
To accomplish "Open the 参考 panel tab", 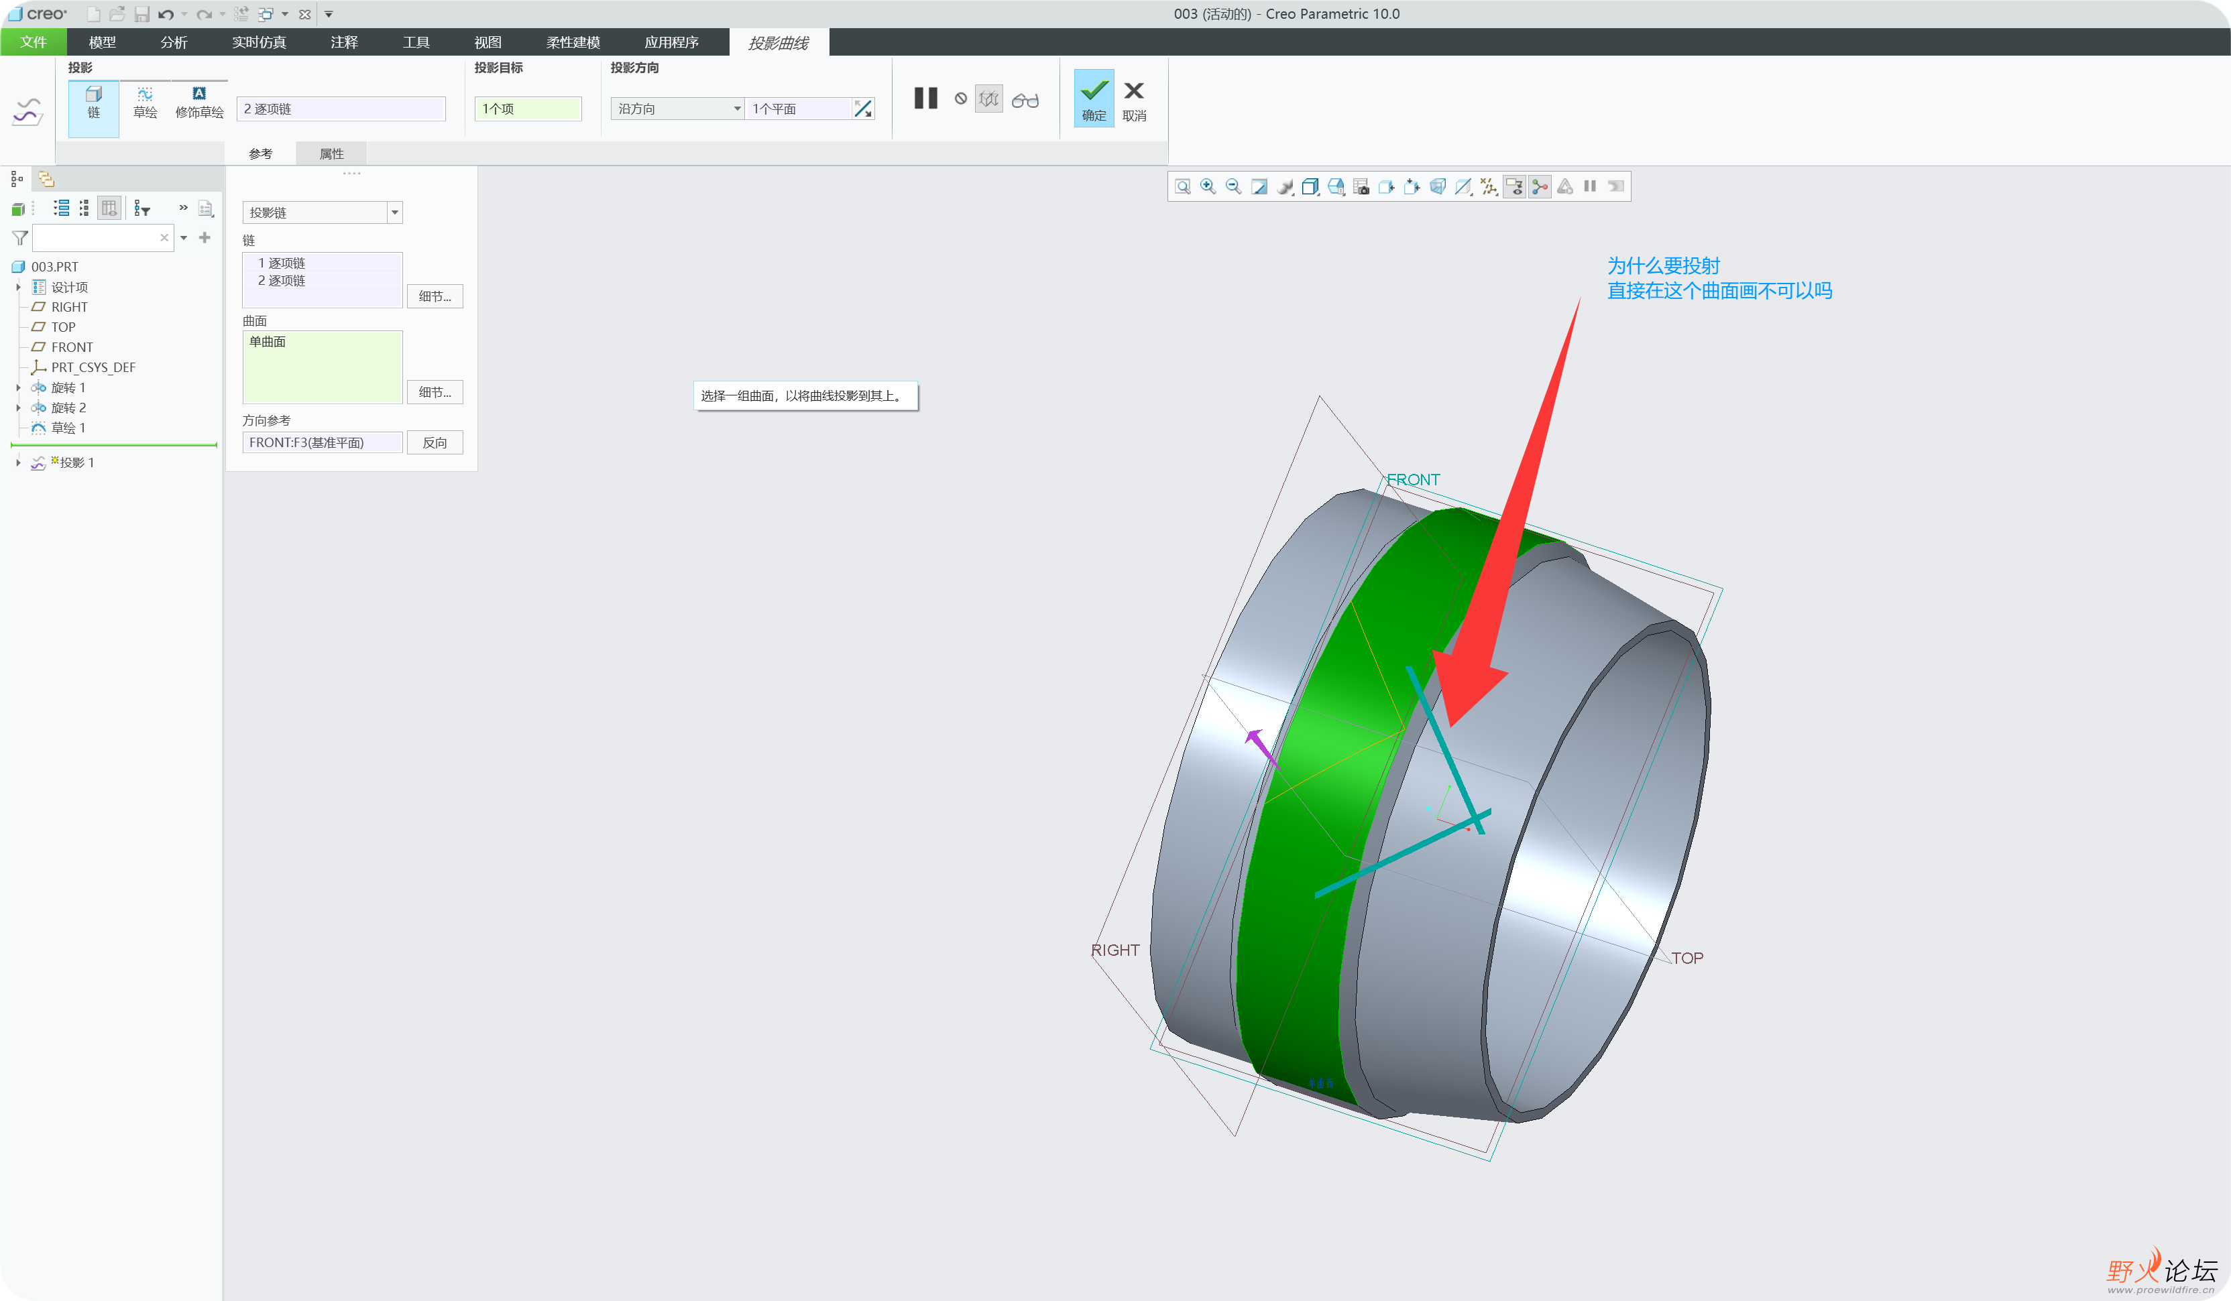I will [260, 153].
